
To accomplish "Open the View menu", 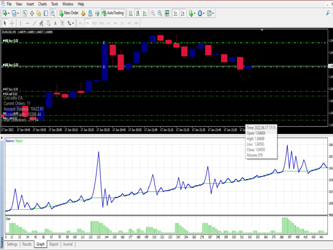I will (19, 4).
